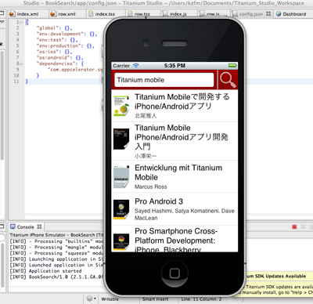Click the Writable status bar entry
This screenshot has width=313, height=304.
pyautogui.click(x=110, y=299)
